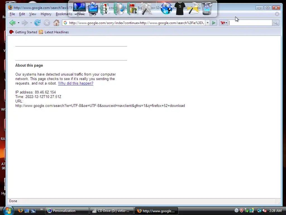Switch to the google.com Firefox taskbar button
Screen dimensions: 286x215
[156, 211]
